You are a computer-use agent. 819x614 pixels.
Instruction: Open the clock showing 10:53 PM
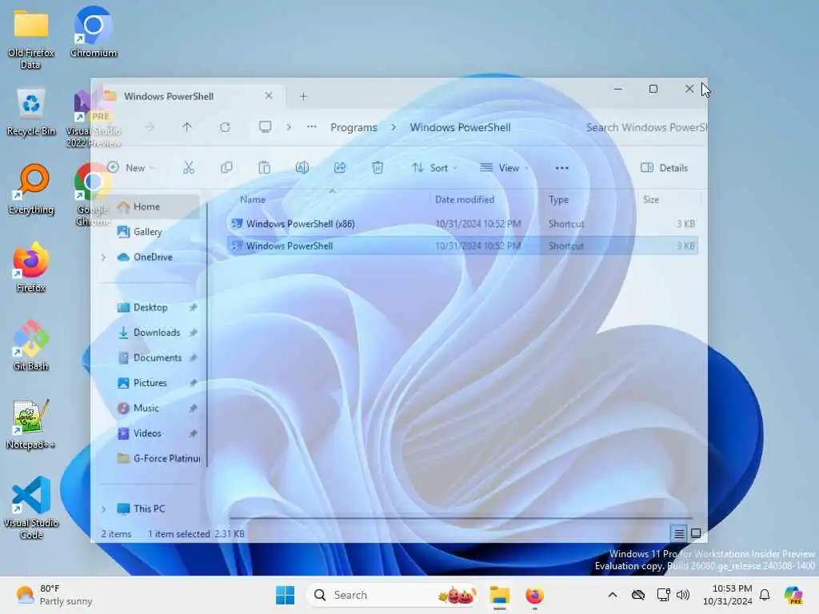click(x=728, y=595)
